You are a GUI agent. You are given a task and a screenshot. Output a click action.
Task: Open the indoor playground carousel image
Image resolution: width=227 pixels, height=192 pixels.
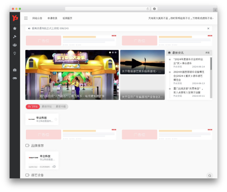(x=72, y=75)
